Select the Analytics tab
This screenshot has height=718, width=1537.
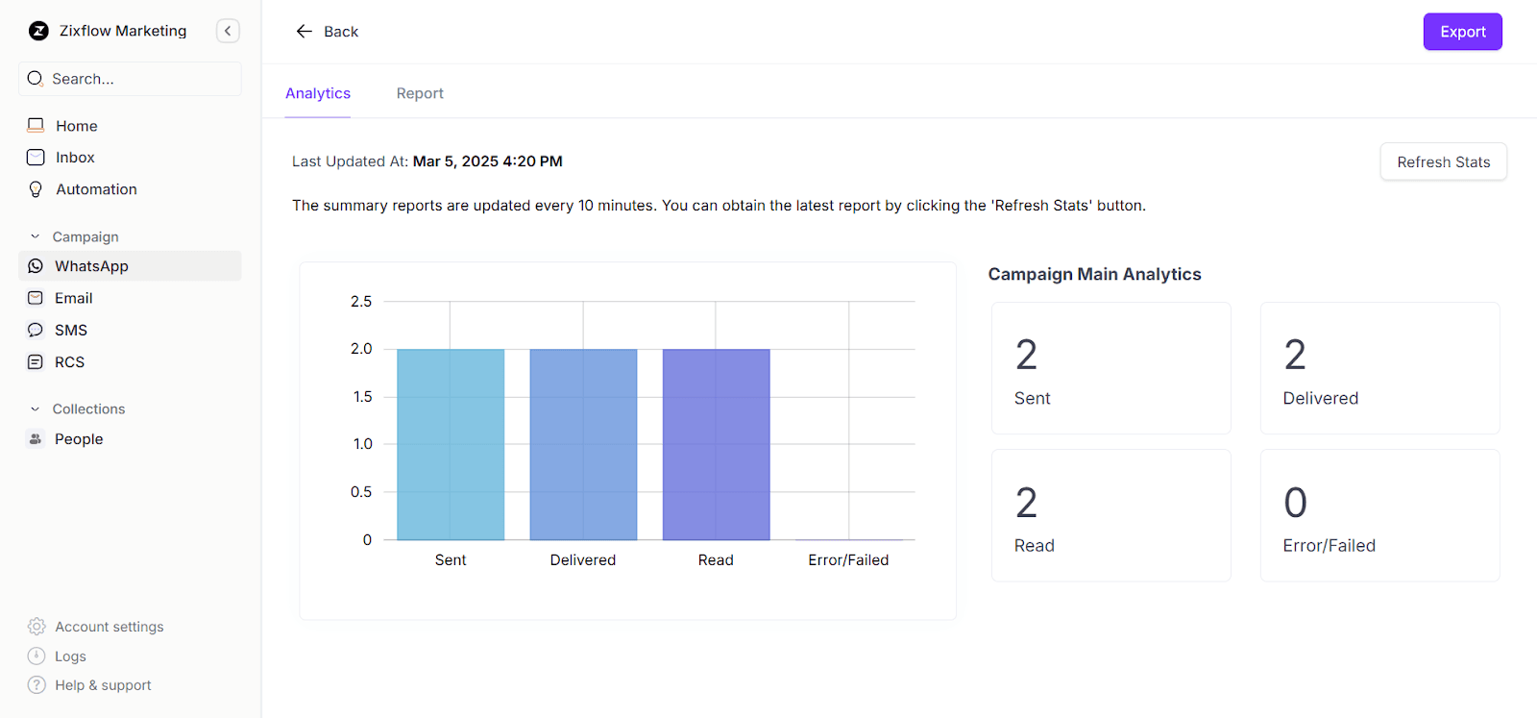coord(317,92)
